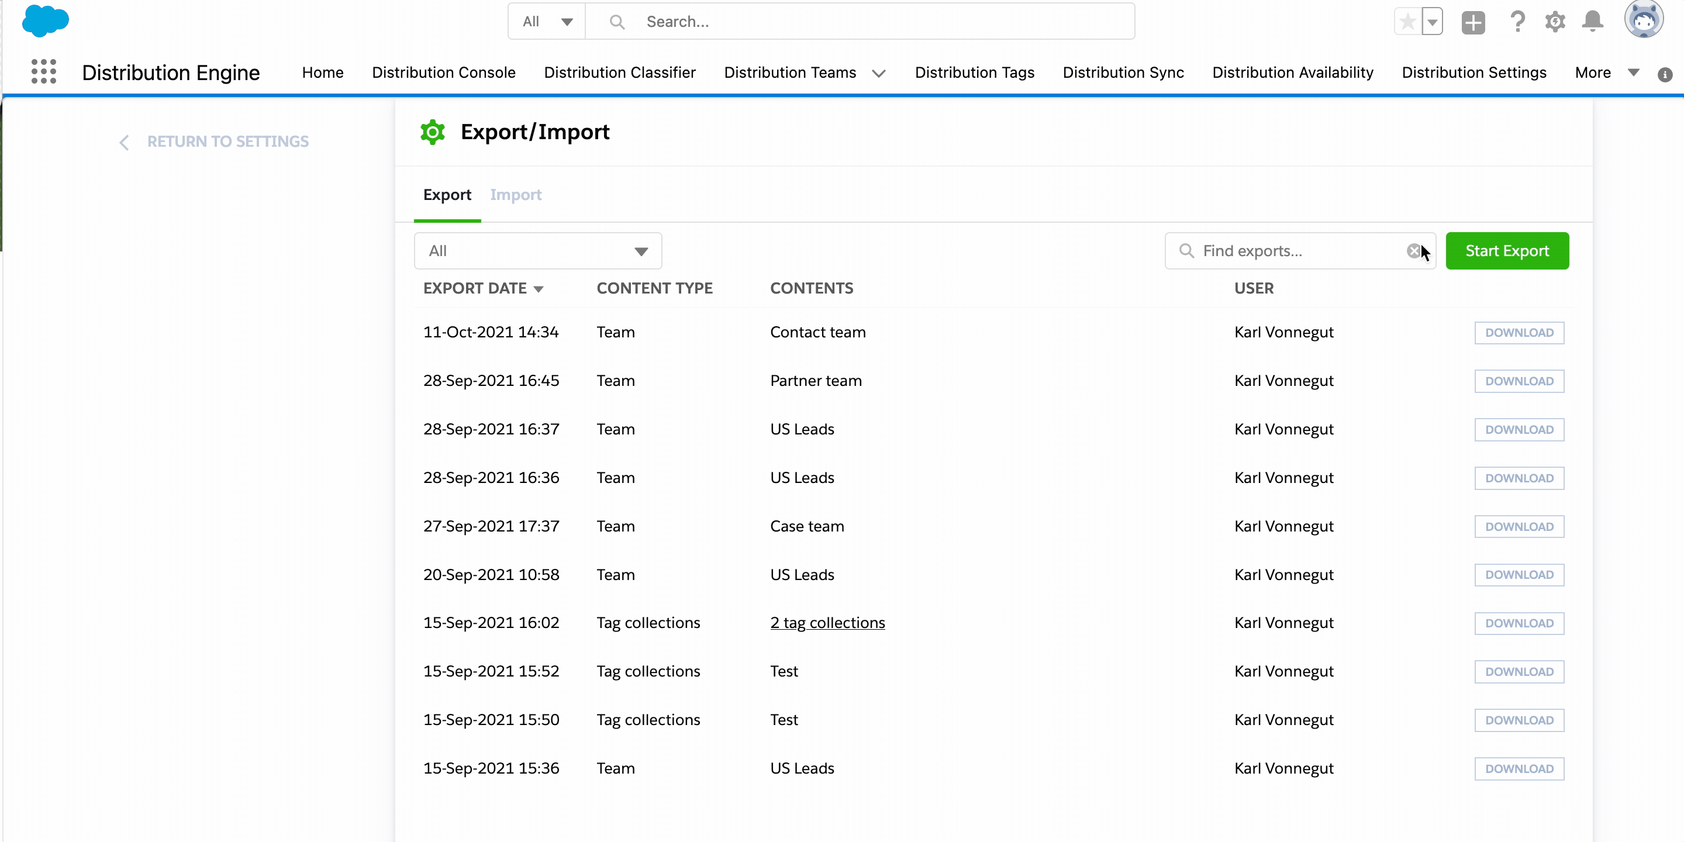Download the Case team export
The image size is (1684, 842).
tap(1519, 526)
